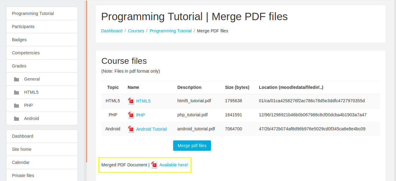Viewport: 396px width, 181px height.
Task: Click the PHP topic cell in table
Action: 113,115
